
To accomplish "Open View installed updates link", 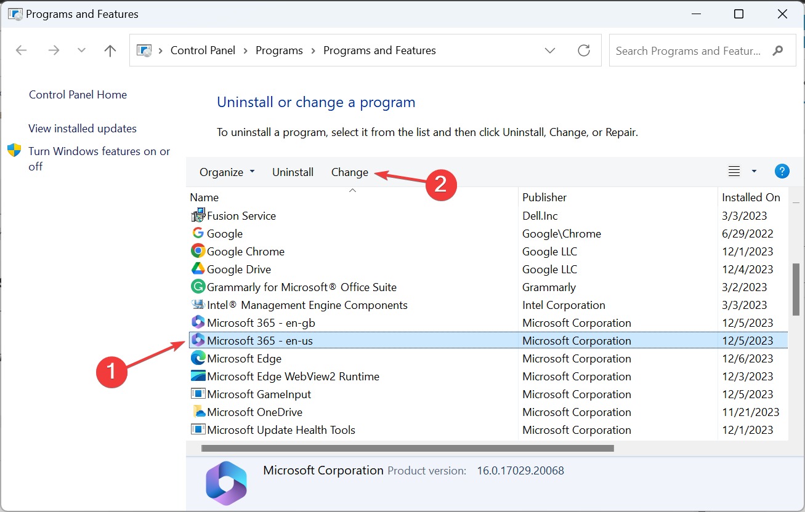I will click(83, 129).
